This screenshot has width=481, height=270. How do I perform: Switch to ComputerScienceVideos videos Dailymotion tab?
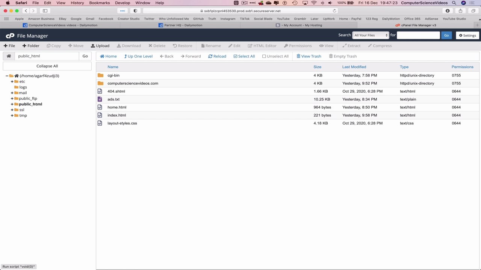click(60, 25)
